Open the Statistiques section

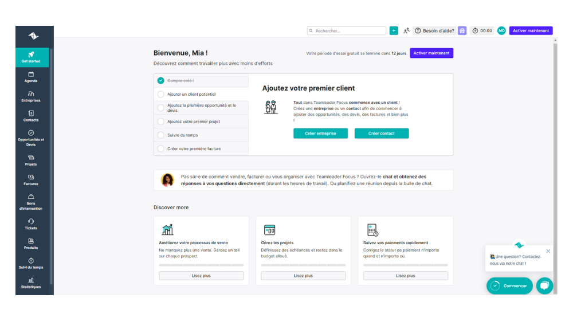(31, 283)
